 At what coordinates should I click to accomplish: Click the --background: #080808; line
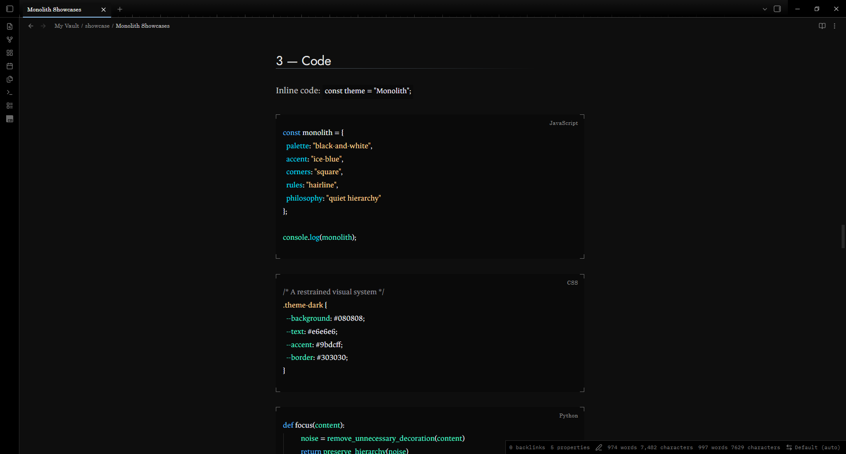click(325, 318)
